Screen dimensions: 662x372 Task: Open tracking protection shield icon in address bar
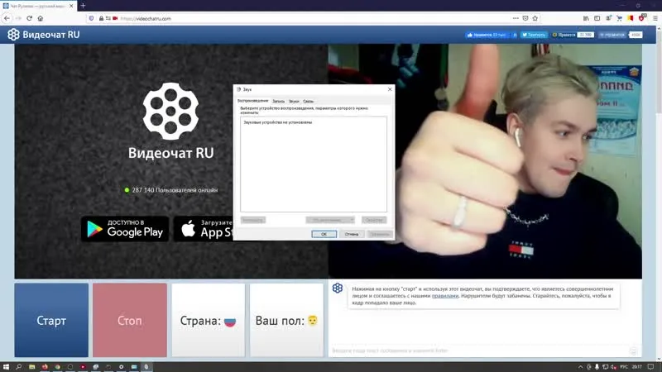(91, 18)
